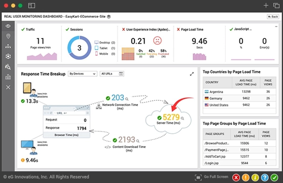
Task: Click the Traffic sparkline chart
Action: (x=42, y=56)
